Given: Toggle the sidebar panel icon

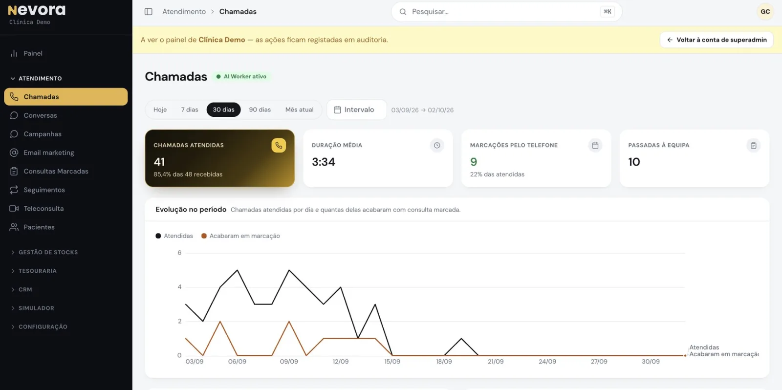Looking at the screenshot, I should 149,12.
